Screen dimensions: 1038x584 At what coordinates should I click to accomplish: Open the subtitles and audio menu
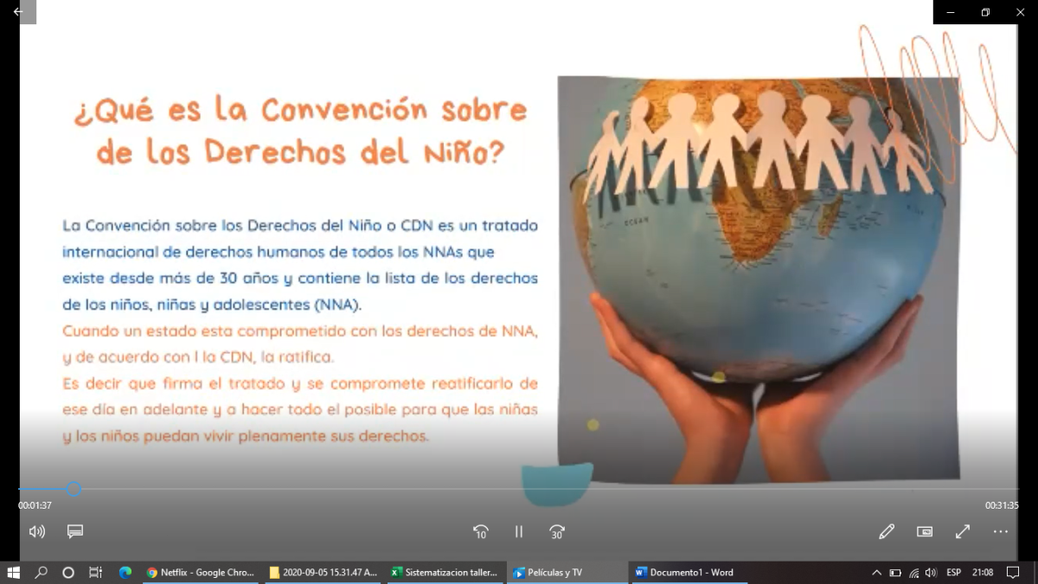coord(75,531)
